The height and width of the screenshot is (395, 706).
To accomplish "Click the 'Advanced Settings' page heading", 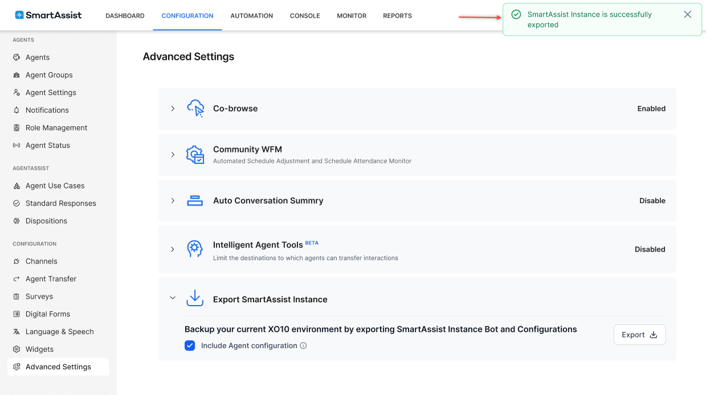I will (189, 57).
